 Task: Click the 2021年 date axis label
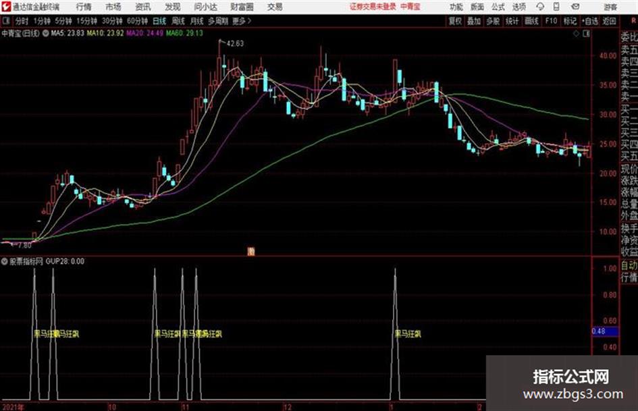pos(13,407)
